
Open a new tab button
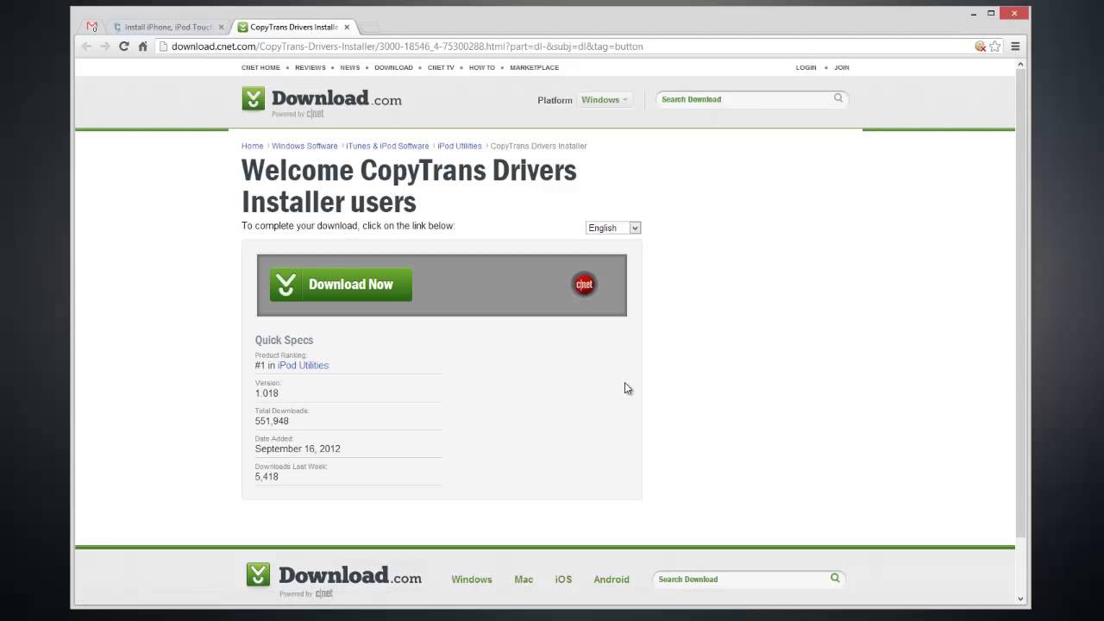(x=369, y=28)
